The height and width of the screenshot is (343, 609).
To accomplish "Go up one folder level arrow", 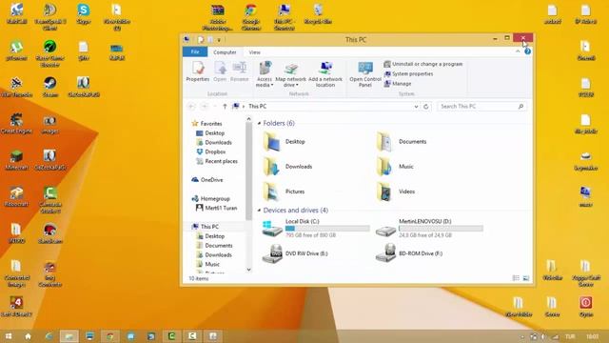I will tap(225, 106).
